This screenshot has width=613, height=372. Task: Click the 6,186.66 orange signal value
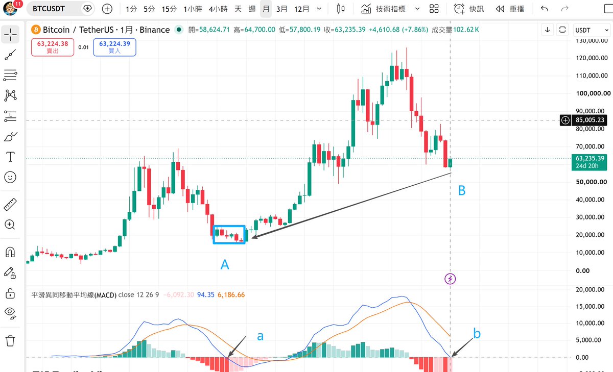click(x=231, y=295)
